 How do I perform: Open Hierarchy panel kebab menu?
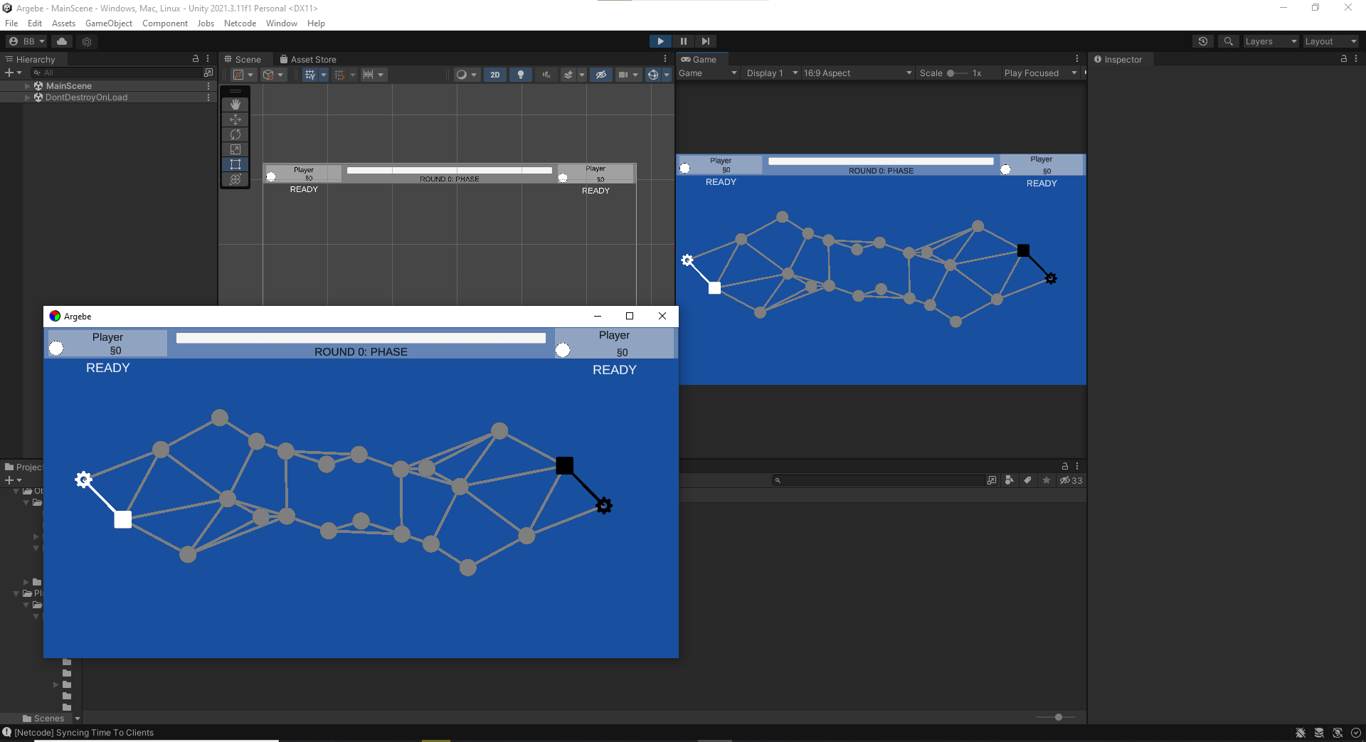click(x=208, y=58)
